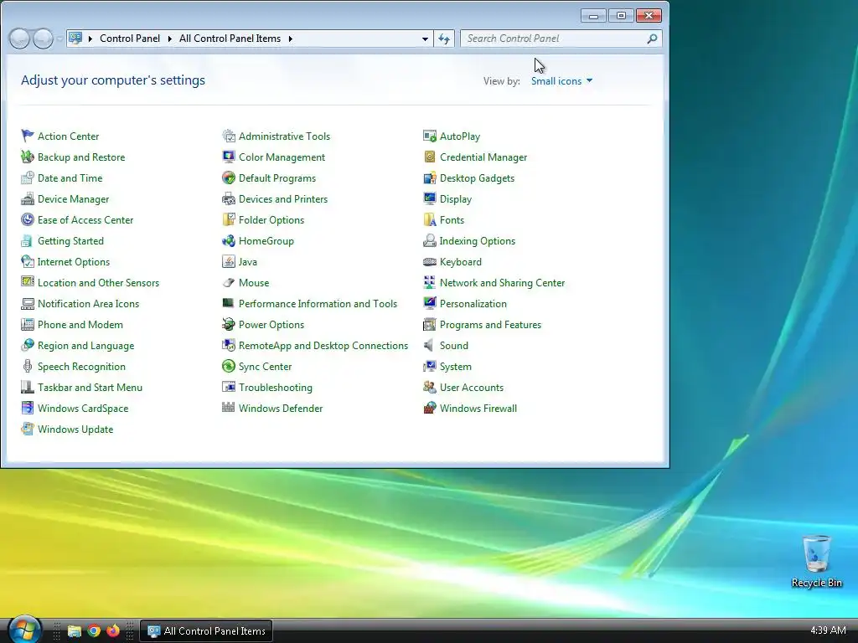This screenshot has height=643, width=858.
Task: Open Mouse settings
Action: 254,283
